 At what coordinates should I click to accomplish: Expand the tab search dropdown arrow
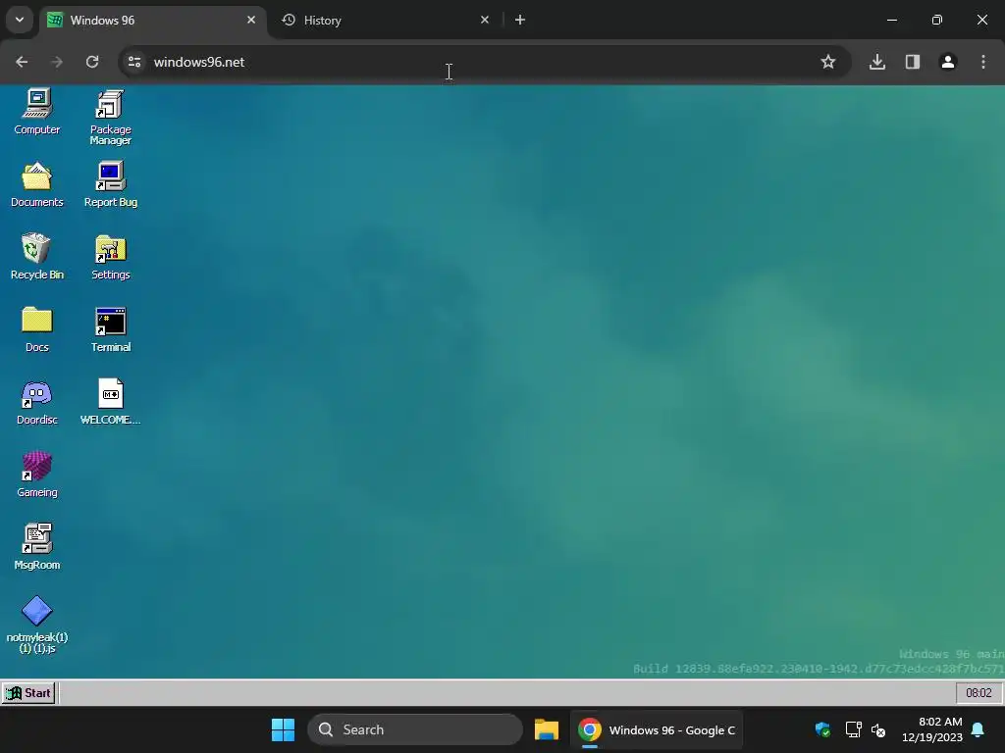(20, 20)
